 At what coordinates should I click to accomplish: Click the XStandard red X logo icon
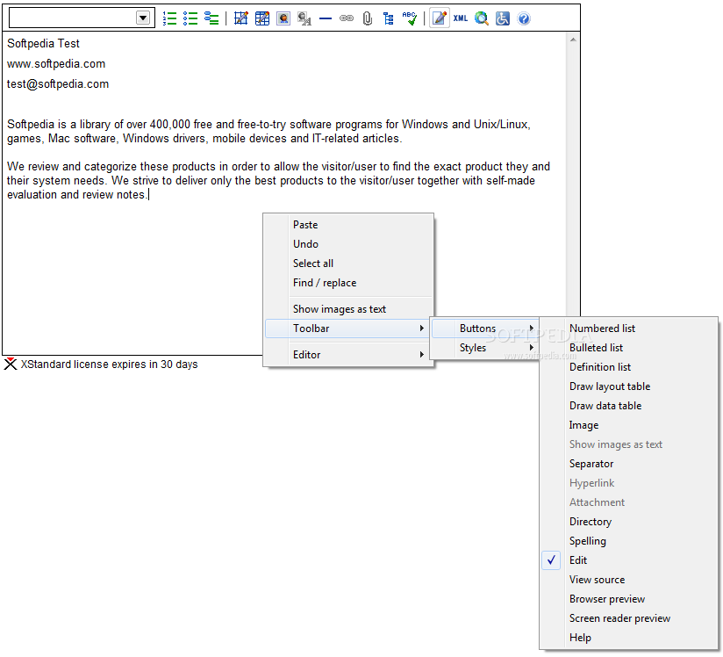click(11, 364)
